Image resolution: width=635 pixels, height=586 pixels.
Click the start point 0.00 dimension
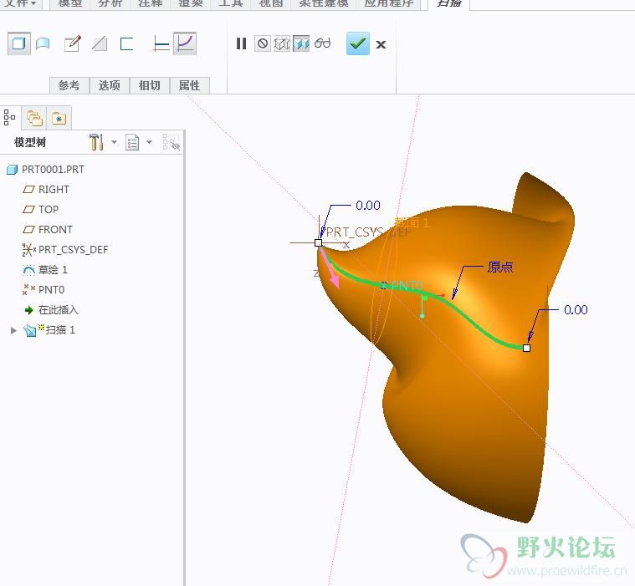(x=368, y=206)
